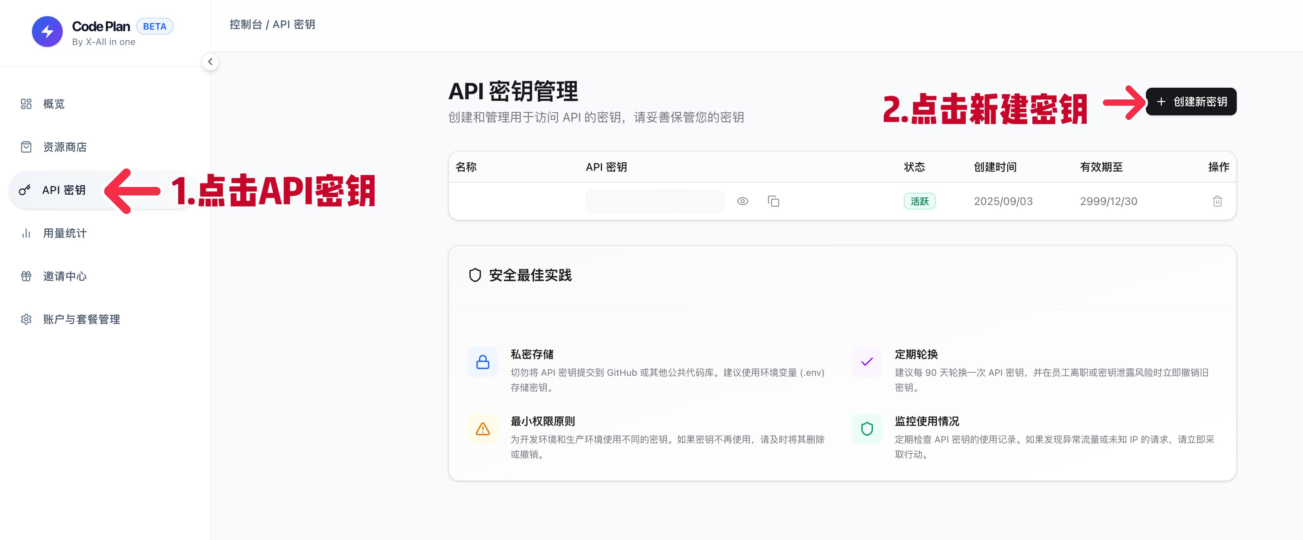Open 邀请中心 invitation center
1303x540 pixels.
[65, 276]
